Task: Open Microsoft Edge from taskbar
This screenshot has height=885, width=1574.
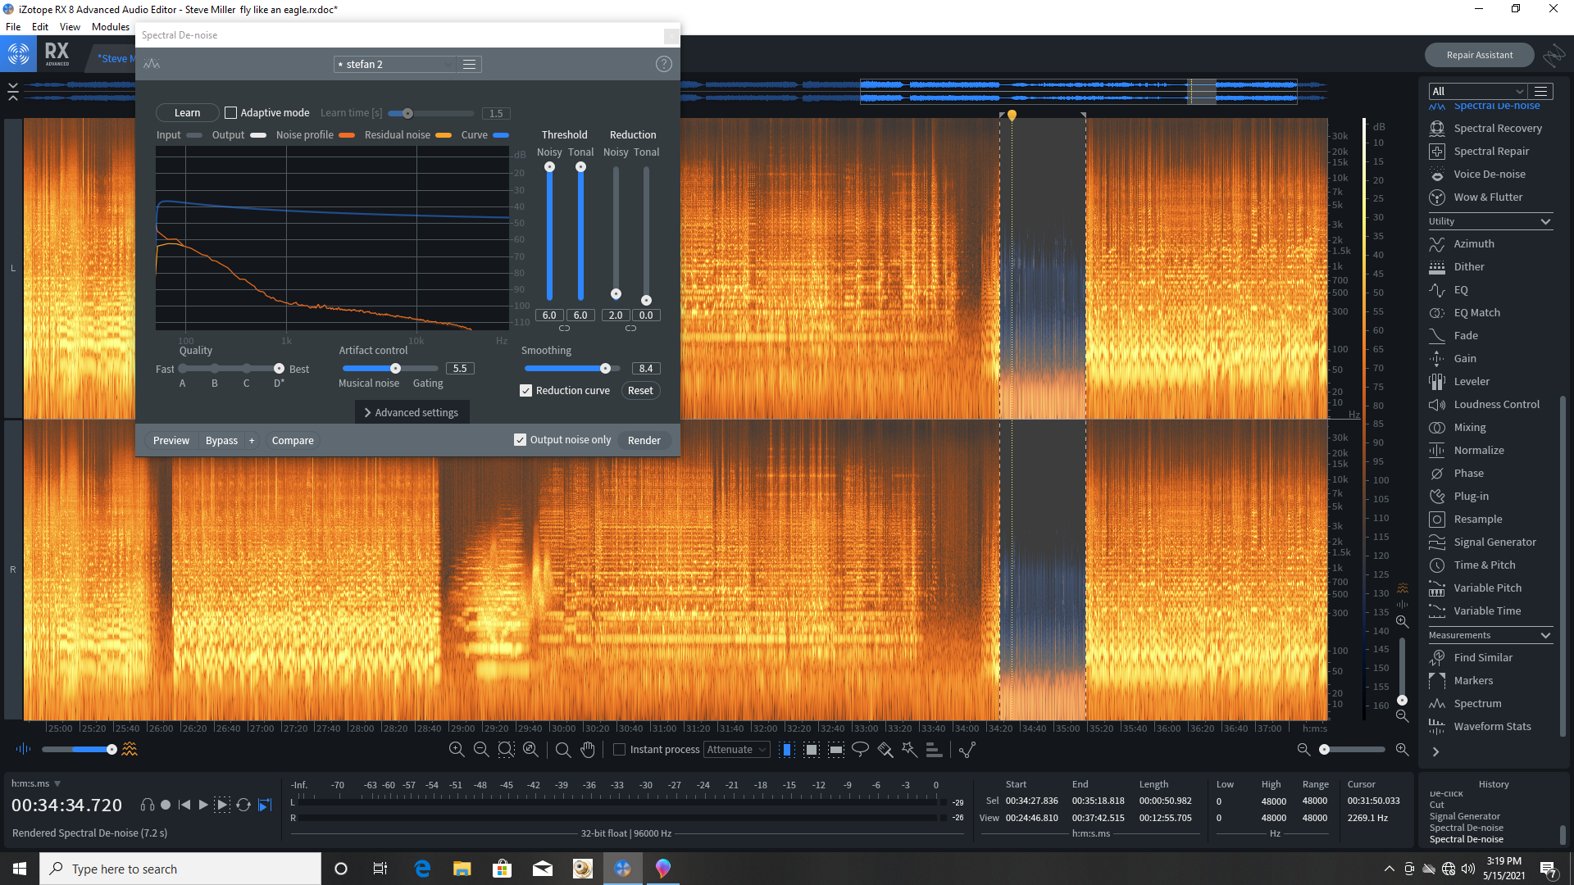Action: pyautogui.click(x=422, y=869)
